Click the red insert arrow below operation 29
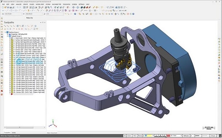This screenshot has height=138, width=222. coord(12,94)
